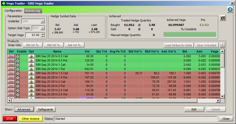
Task: Toggle Enable checkbox for 2 Call
Action: click(18, 82)
